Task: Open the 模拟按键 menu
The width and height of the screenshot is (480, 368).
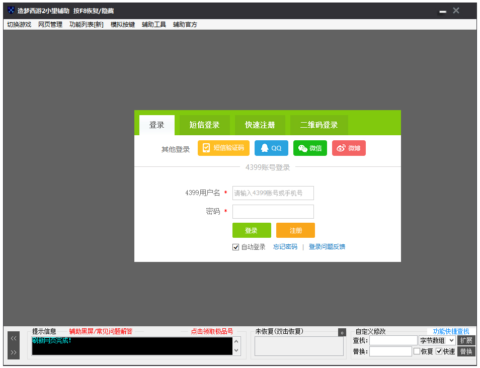Action: pyautogui.click(x=122, y=25)
